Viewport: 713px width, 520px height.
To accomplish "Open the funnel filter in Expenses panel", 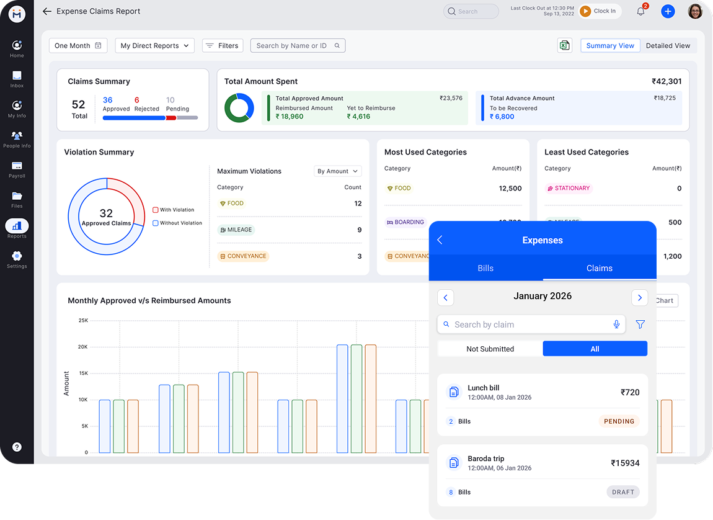I will pos(640,325).
